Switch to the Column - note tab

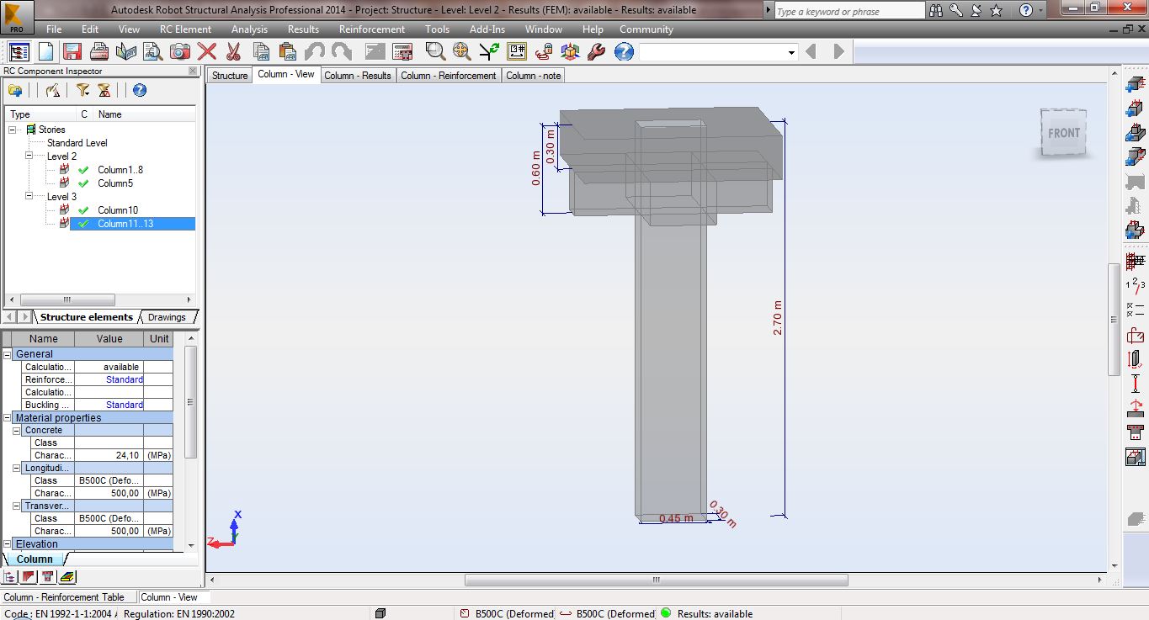534,76
